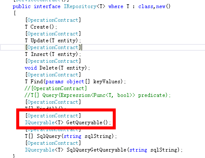Click the SqlQueryGetQueryable method name
The height and width of the screenshot is (158, 205).
click(97, 150)
